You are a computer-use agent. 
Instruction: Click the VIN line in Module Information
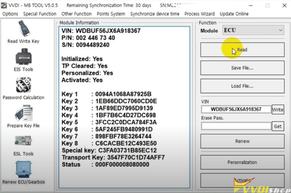pyautogui.click(x=101, y=31)
